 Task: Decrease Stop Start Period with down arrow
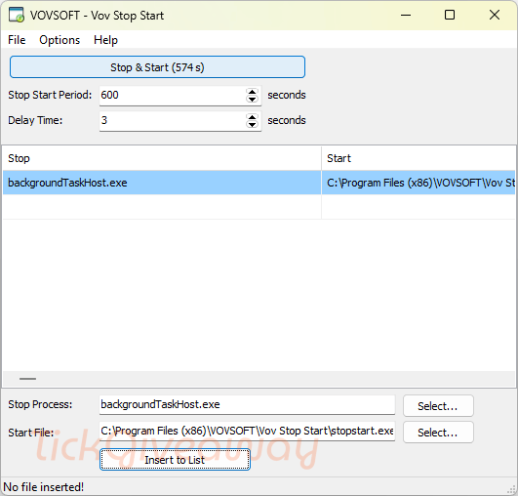click(x=253, y=99)
